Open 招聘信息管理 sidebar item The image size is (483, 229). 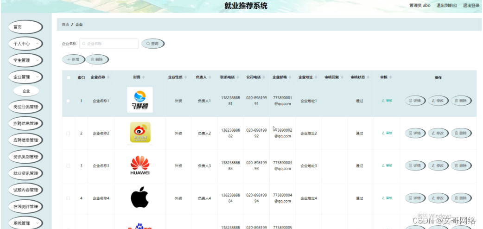(25, 124)
